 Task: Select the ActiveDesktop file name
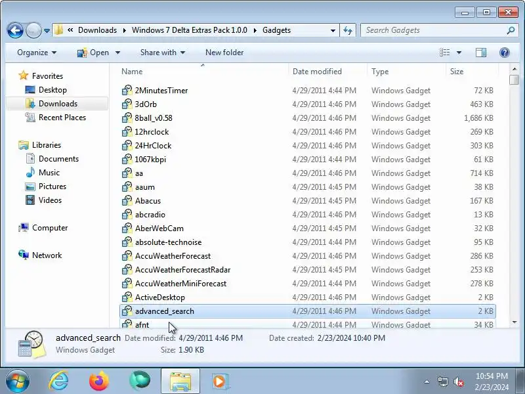[x=160, y=297]
